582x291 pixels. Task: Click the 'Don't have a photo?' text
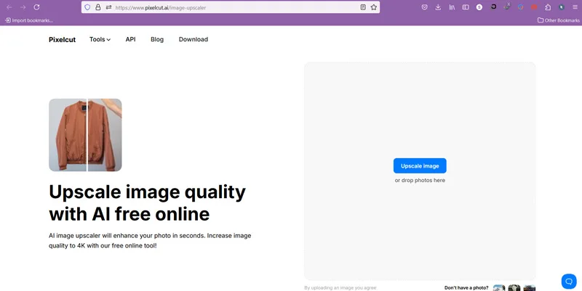466,287
